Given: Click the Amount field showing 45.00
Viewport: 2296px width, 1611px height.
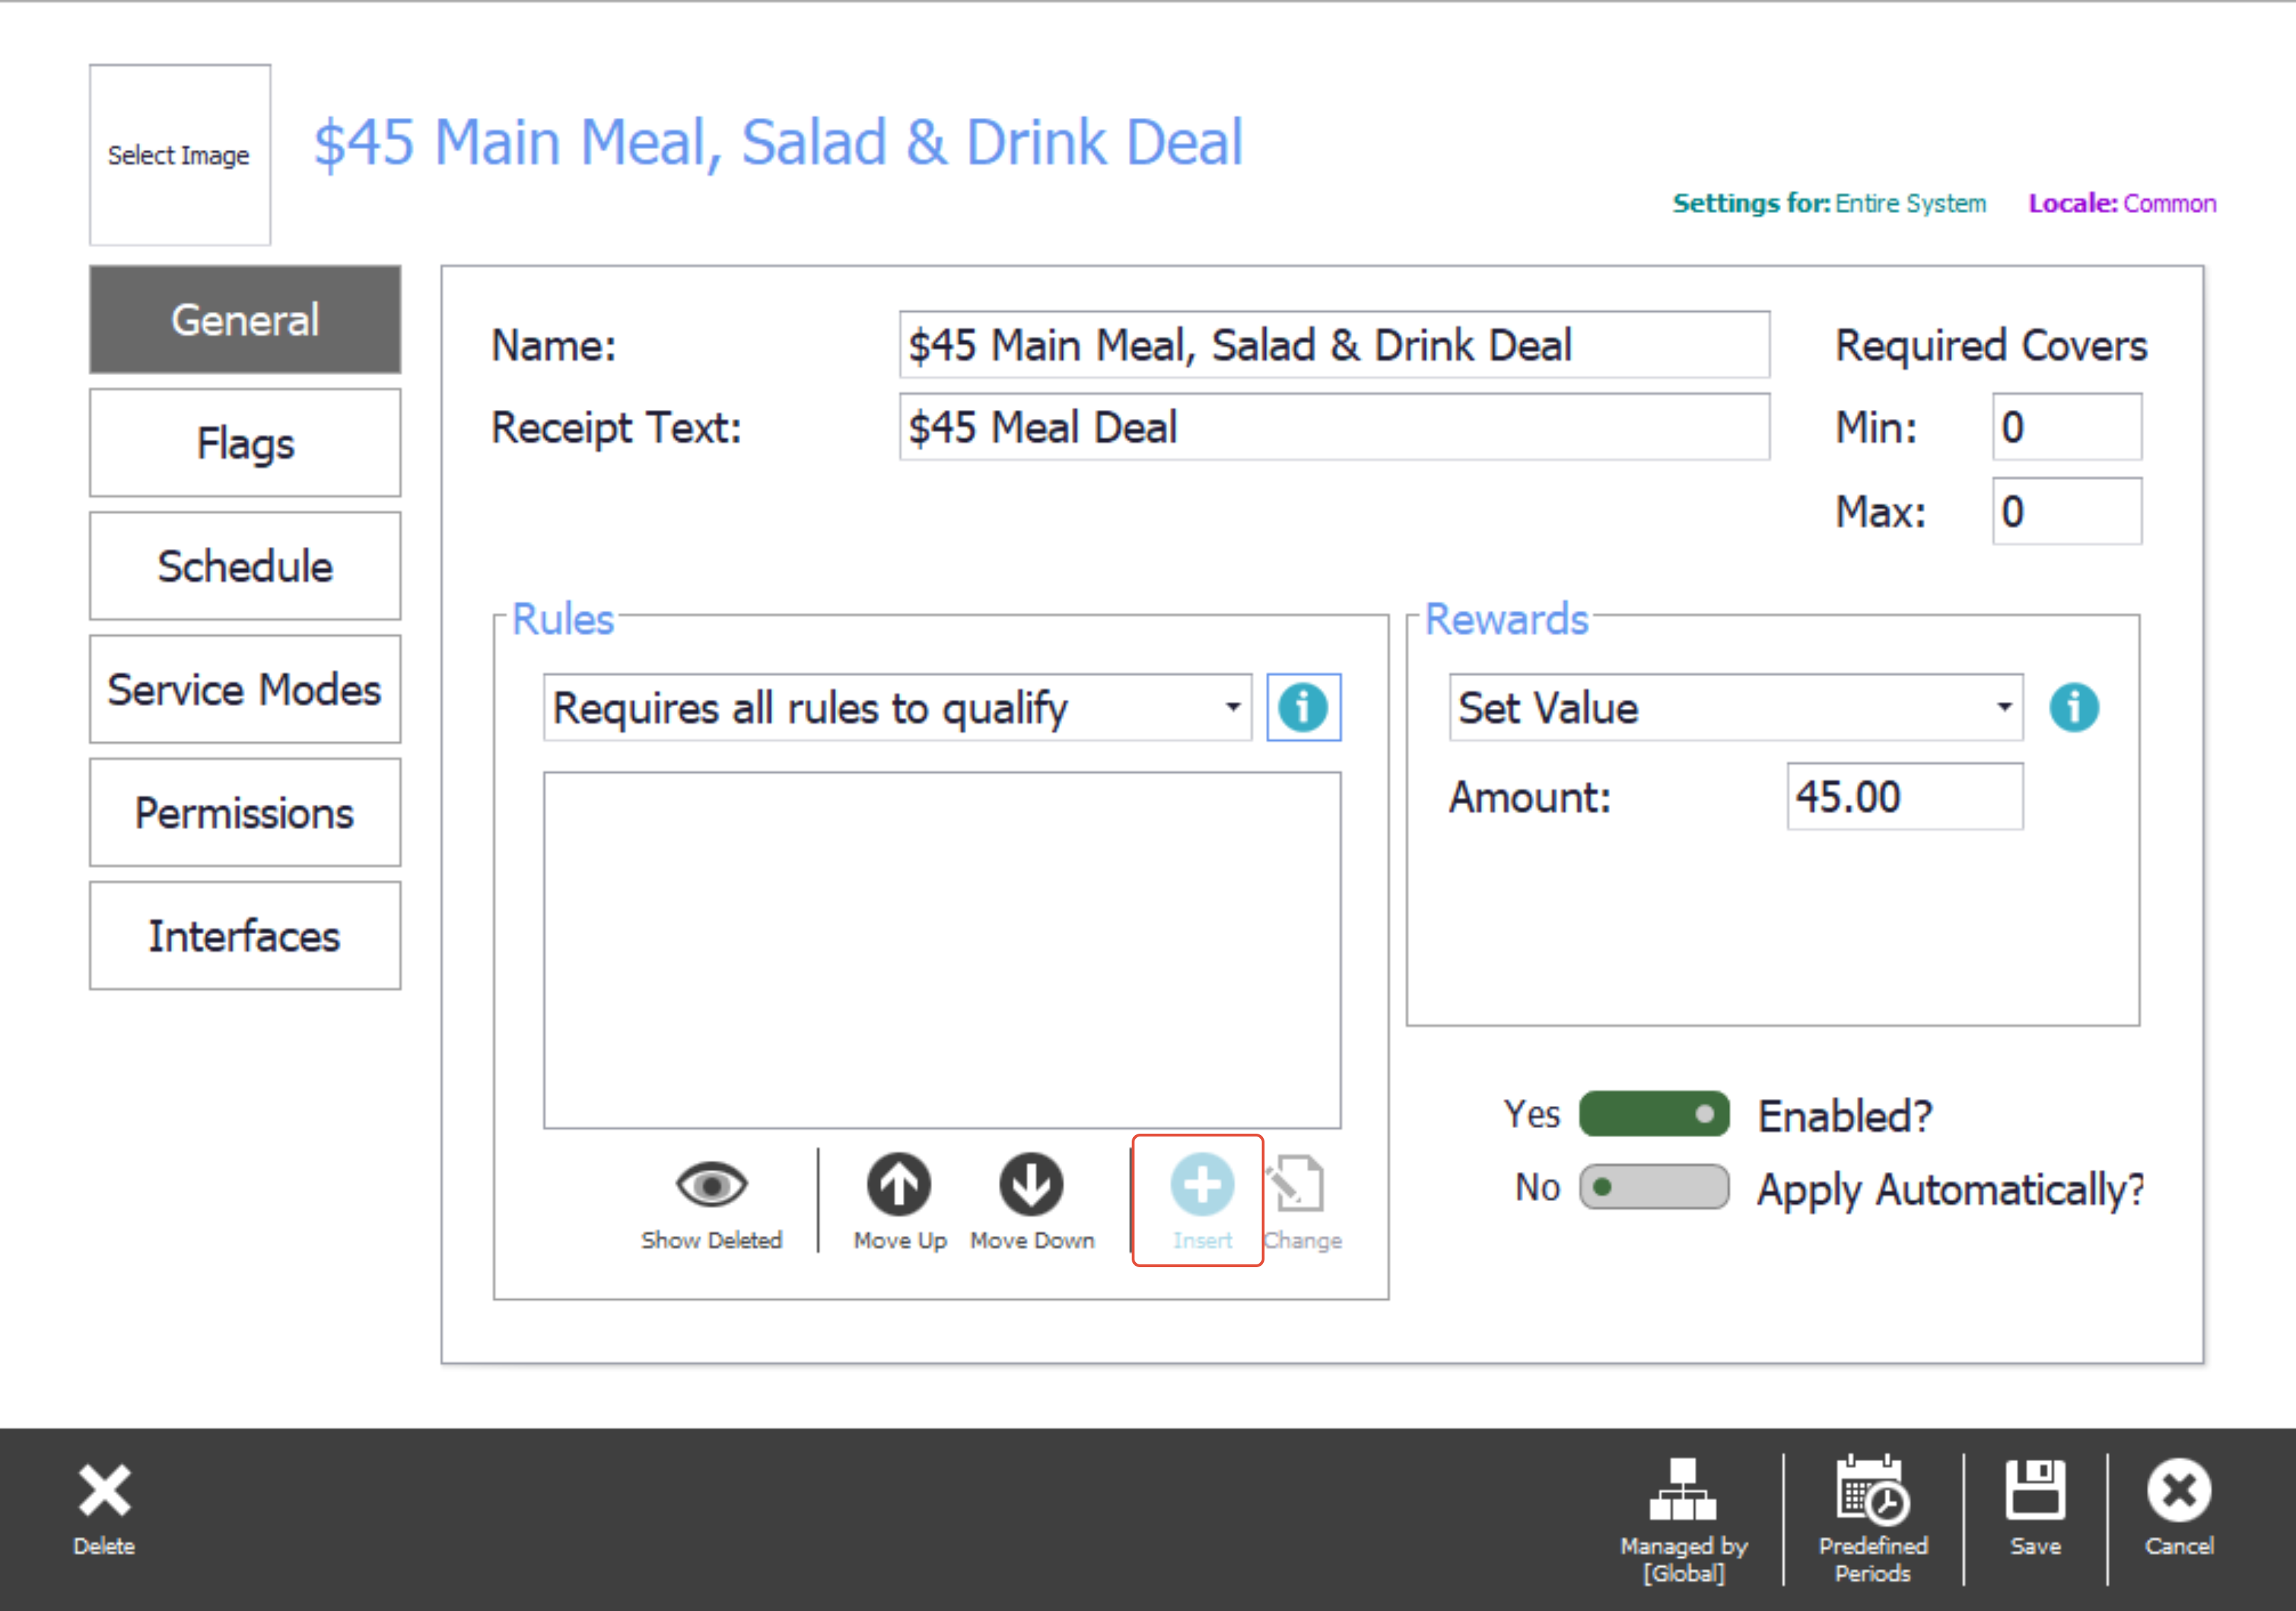Looking at the screenshot, I should (x=1905, y=797).
